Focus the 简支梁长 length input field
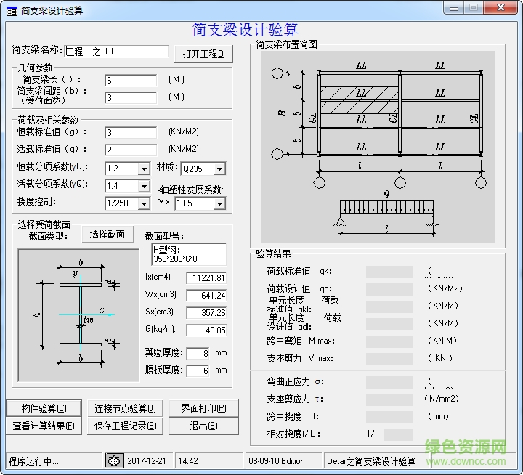 (x=131, y=80)
